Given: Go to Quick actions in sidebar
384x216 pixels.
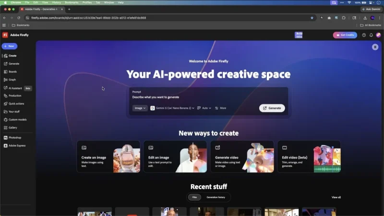Looking at the screenshot, I should click(x=16, y=103).
